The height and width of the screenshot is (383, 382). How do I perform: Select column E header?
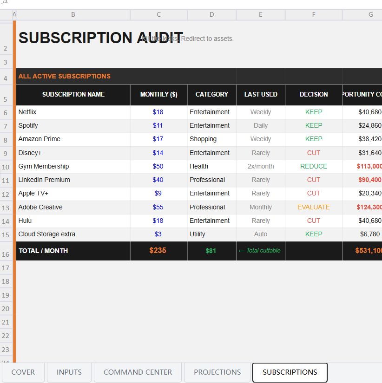(261, 15)
